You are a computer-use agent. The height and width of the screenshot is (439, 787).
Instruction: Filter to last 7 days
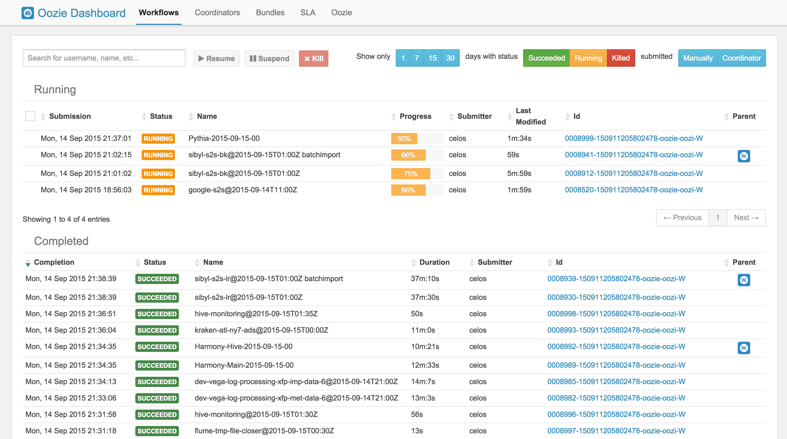tap(417, 58)
